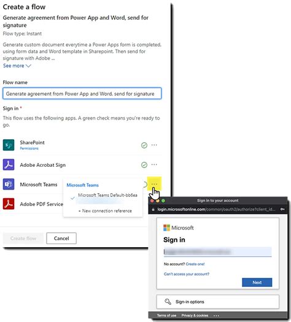Choose New connection reference option
Image resolution: width=291 pixels, height=322 pixels.
pos(105,211)
